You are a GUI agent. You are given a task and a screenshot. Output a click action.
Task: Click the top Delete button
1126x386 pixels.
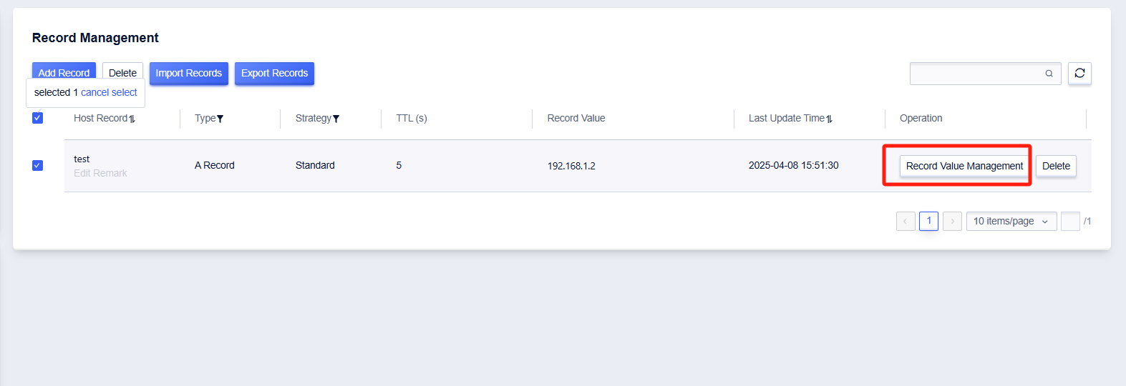(122, 71)
